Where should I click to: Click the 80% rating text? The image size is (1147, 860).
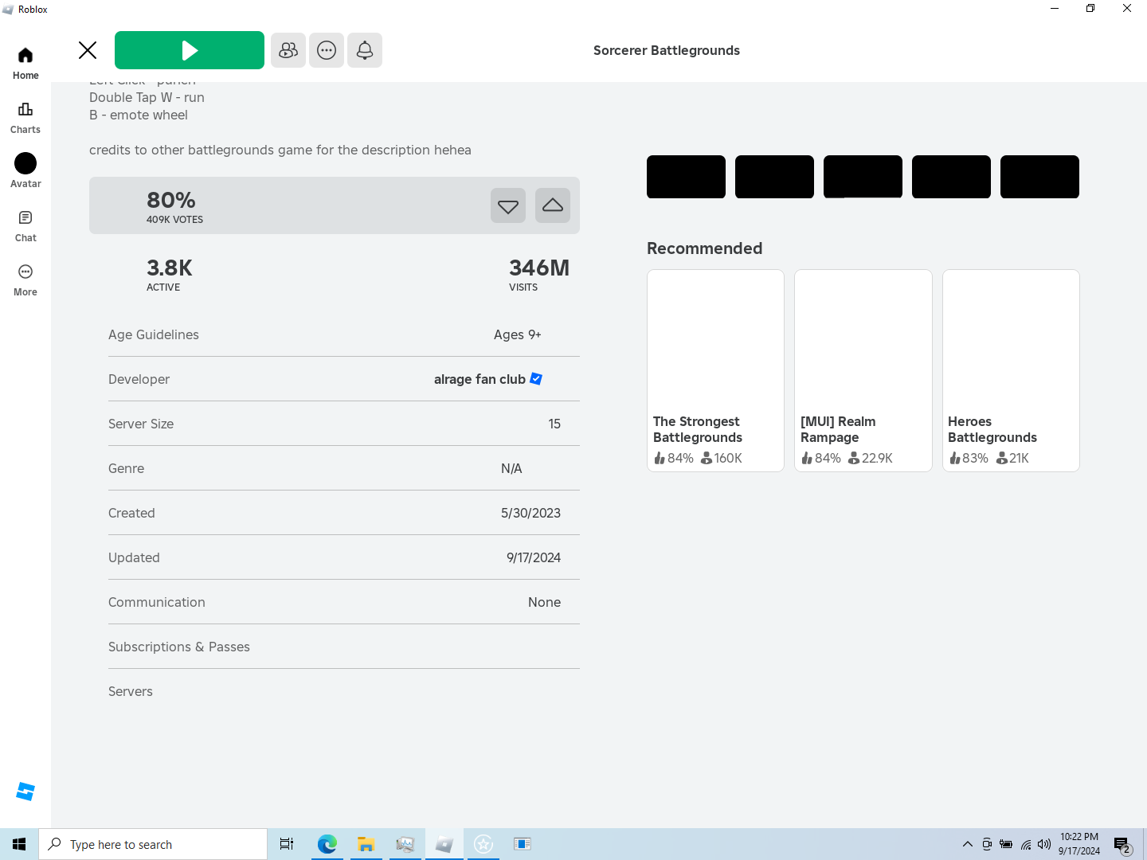click(x=170, y=200)
